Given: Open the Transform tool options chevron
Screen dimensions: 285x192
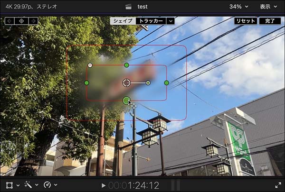Looking at the screenshot, I should tap(18, 185).
